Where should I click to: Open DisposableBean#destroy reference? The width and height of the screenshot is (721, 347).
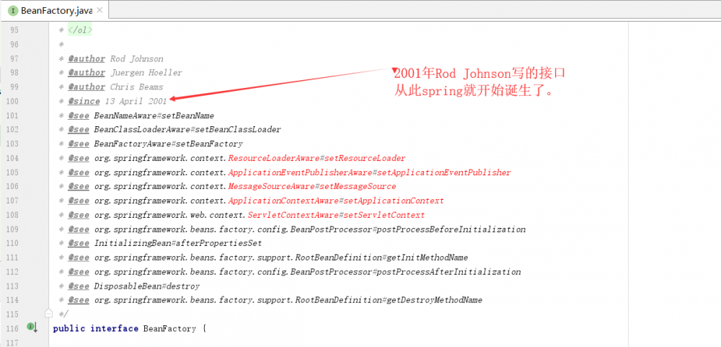pyautogui.click(x=146, y=286)
